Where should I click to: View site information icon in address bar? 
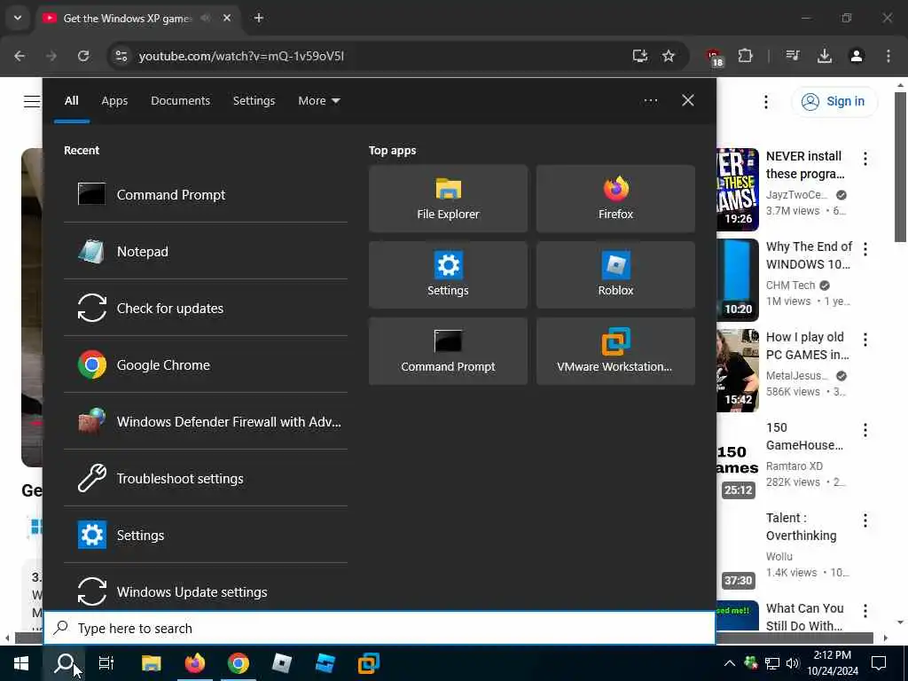121,56
